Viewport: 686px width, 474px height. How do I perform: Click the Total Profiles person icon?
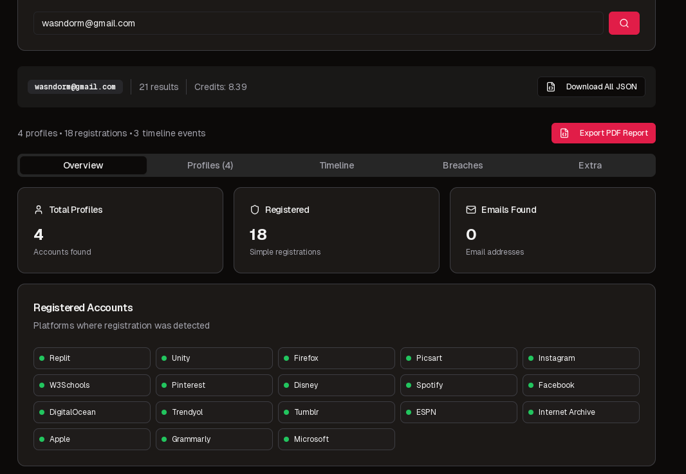[39, 210]
